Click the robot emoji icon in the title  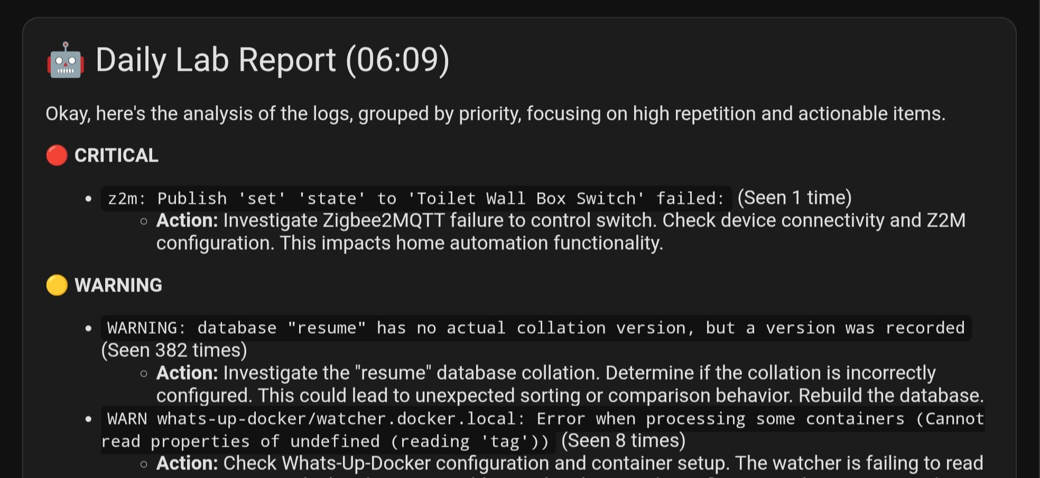coord(66,60)
